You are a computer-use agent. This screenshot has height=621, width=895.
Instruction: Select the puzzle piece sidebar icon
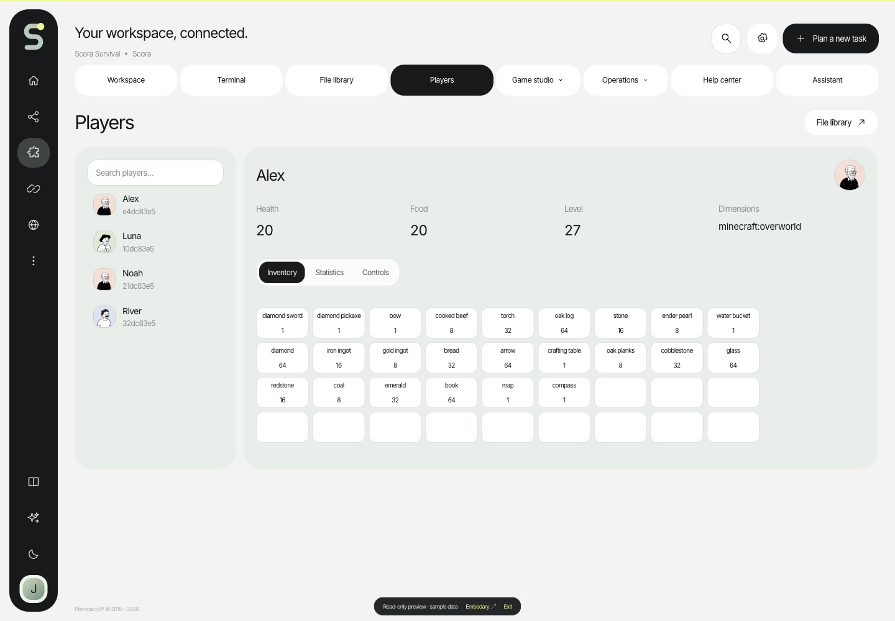(x=34, y=153)
